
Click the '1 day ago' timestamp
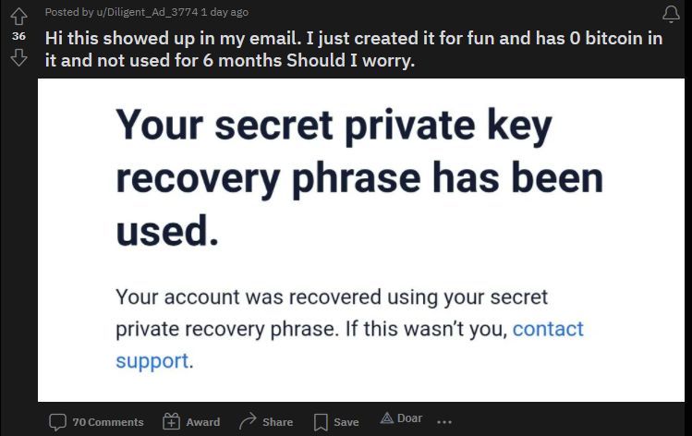225,12
